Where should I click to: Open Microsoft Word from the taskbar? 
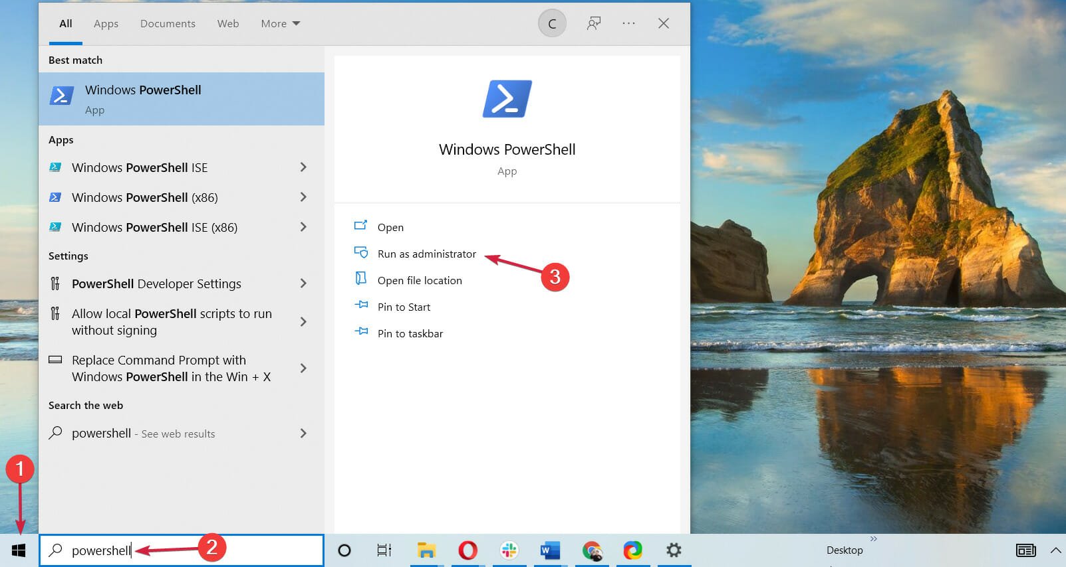[x=550, y=550]
